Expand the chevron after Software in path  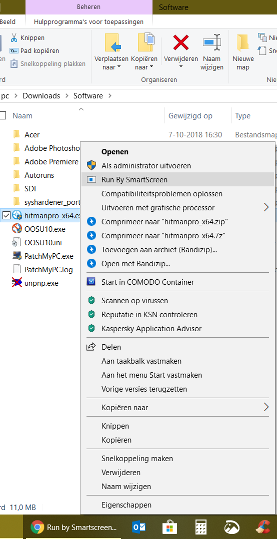(110, 96)
